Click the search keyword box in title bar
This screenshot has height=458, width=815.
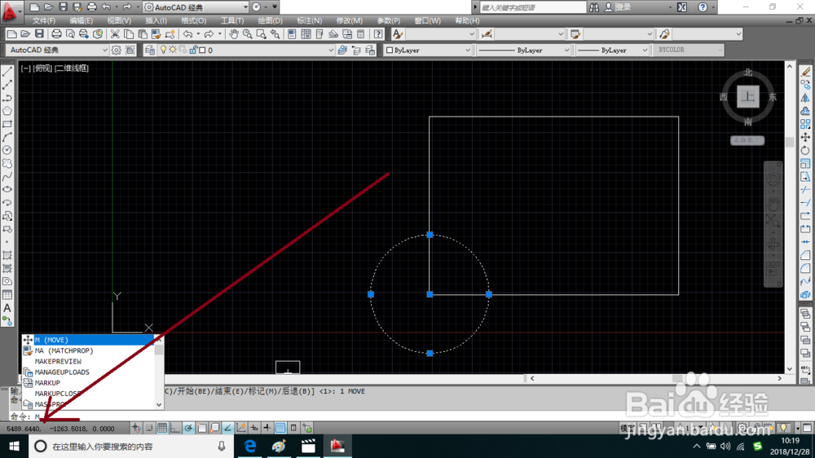click(532, 7)
